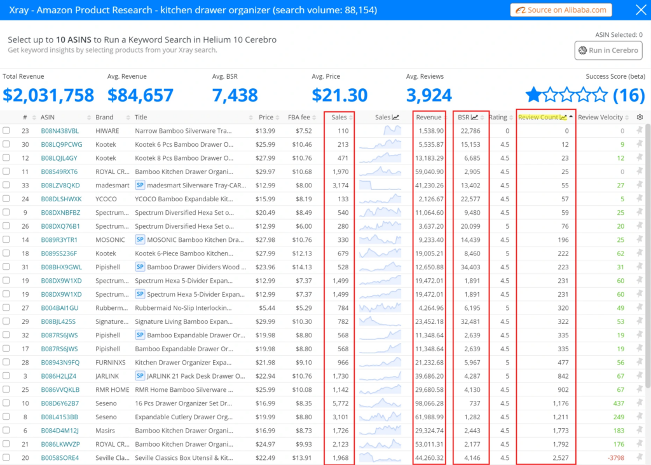Click Avg. Reviews value 3,924
Viewport: 651px width, 465px height.
coord(429,95)
